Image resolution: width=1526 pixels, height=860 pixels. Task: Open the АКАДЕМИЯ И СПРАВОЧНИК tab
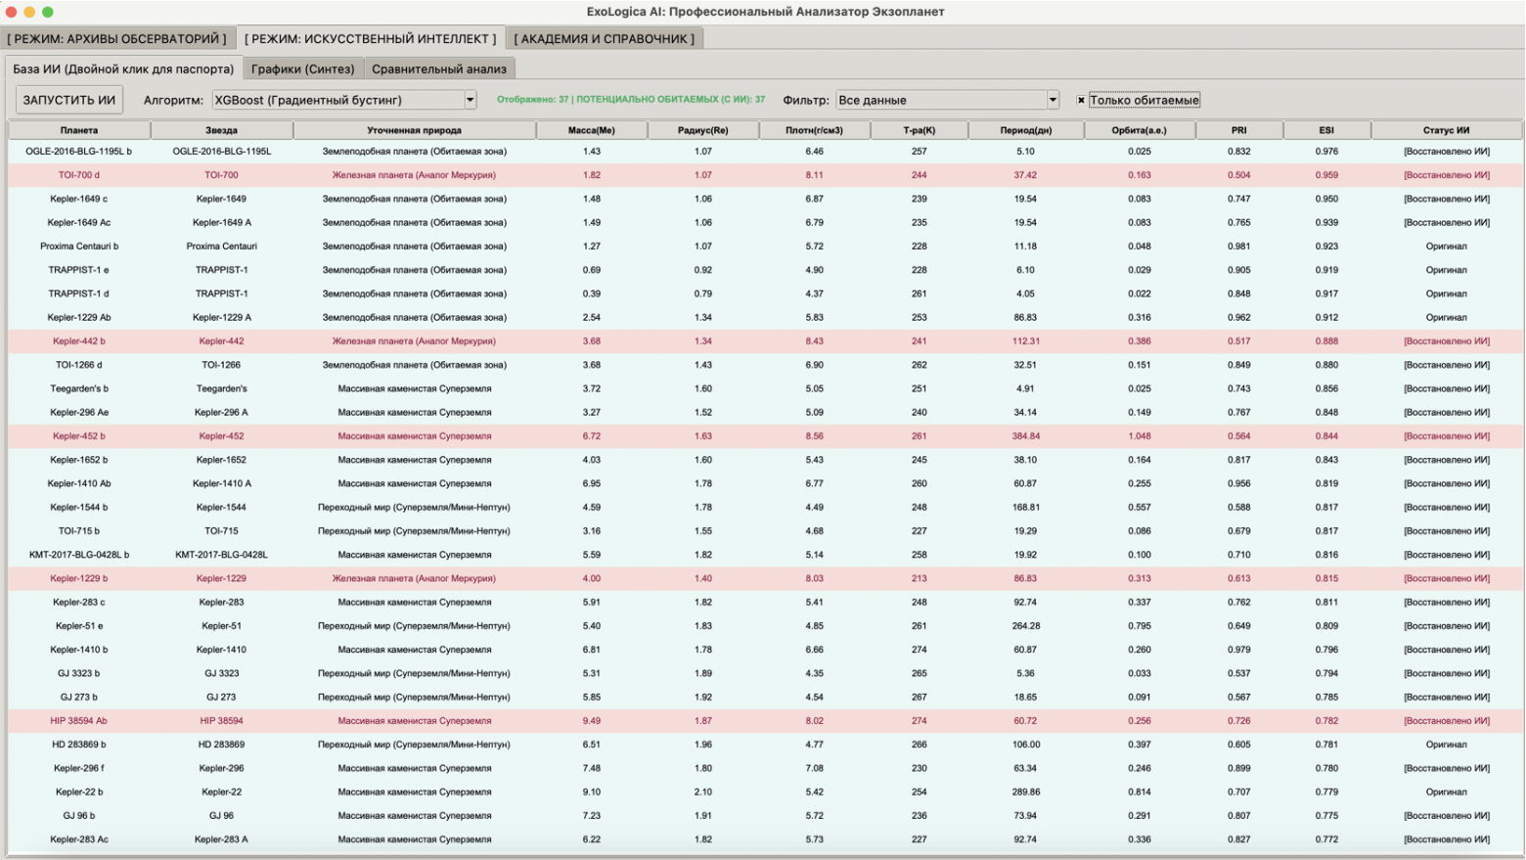604,39
